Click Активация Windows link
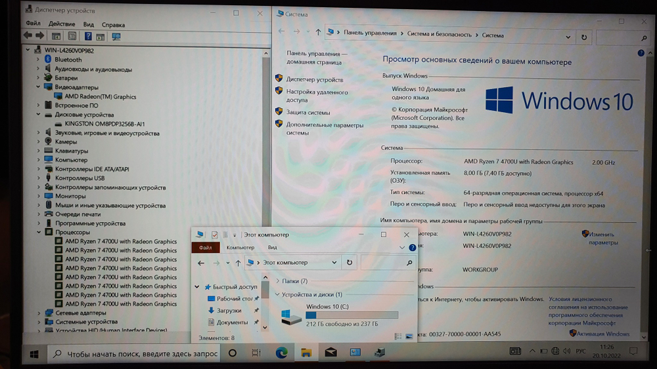The height and width of the screenshot is (369, 657). (x=602, y=334)
